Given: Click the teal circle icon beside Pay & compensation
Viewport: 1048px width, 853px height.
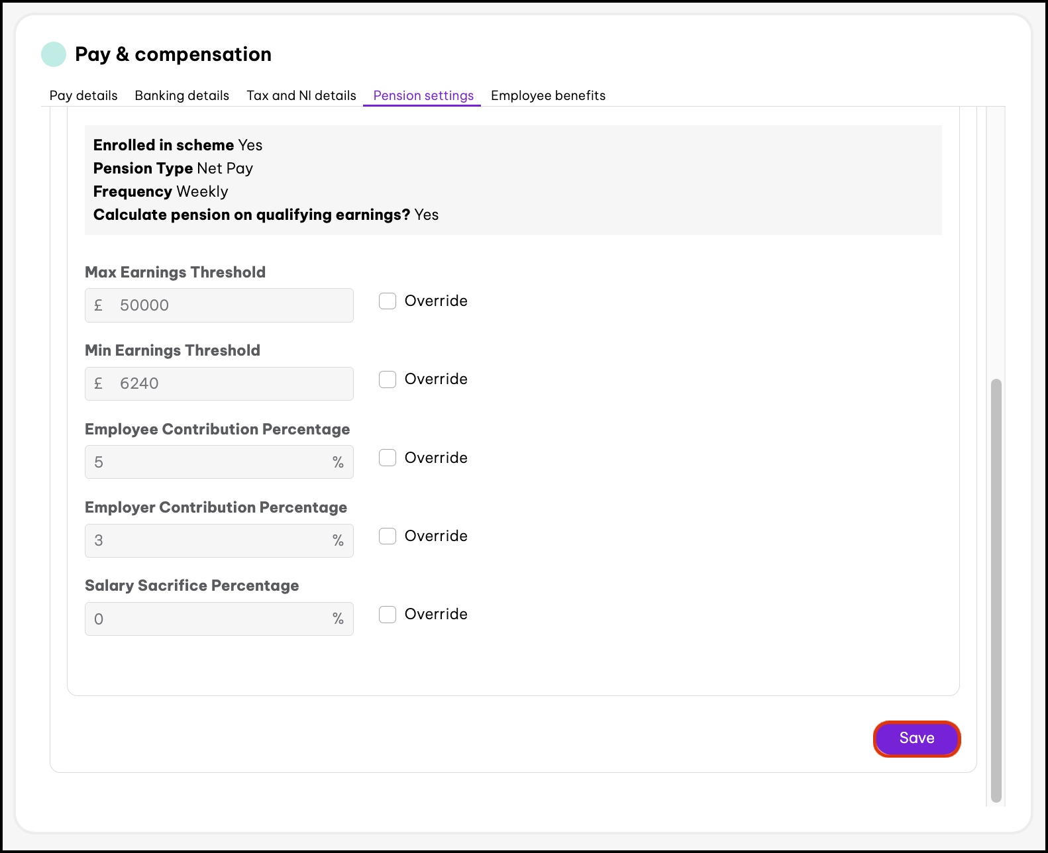Looking at the screenshot, I should point(54,54).
